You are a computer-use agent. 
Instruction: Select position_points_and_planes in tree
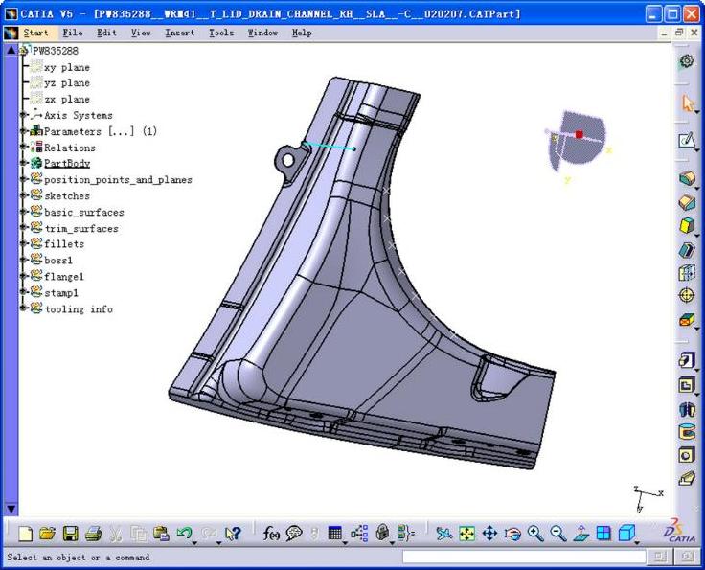pos(118,180)
